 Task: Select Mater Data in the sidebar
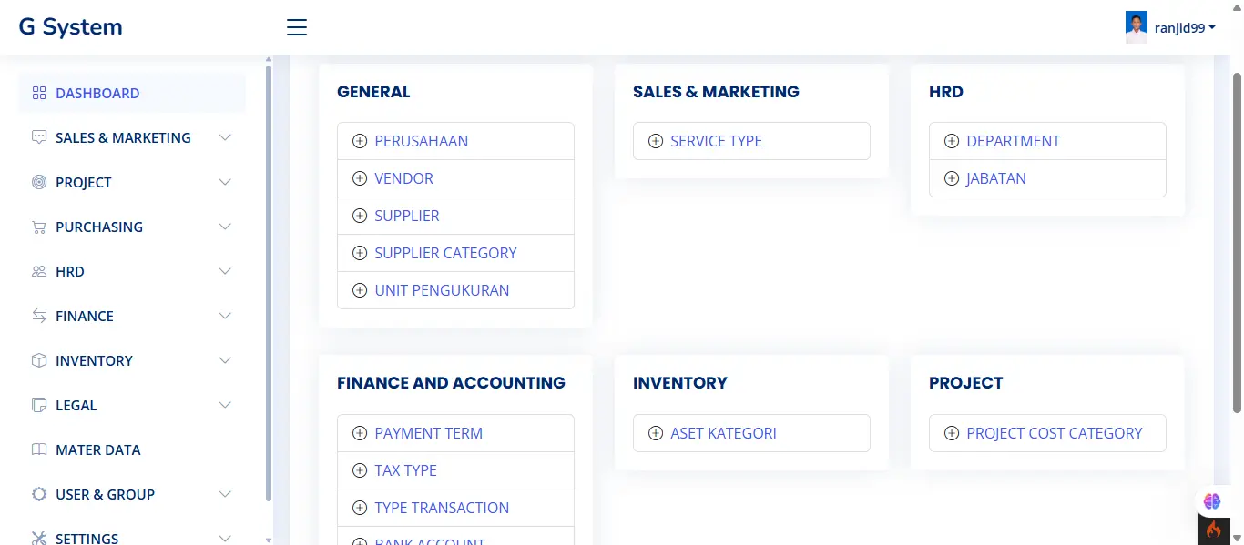pos(98,449)
